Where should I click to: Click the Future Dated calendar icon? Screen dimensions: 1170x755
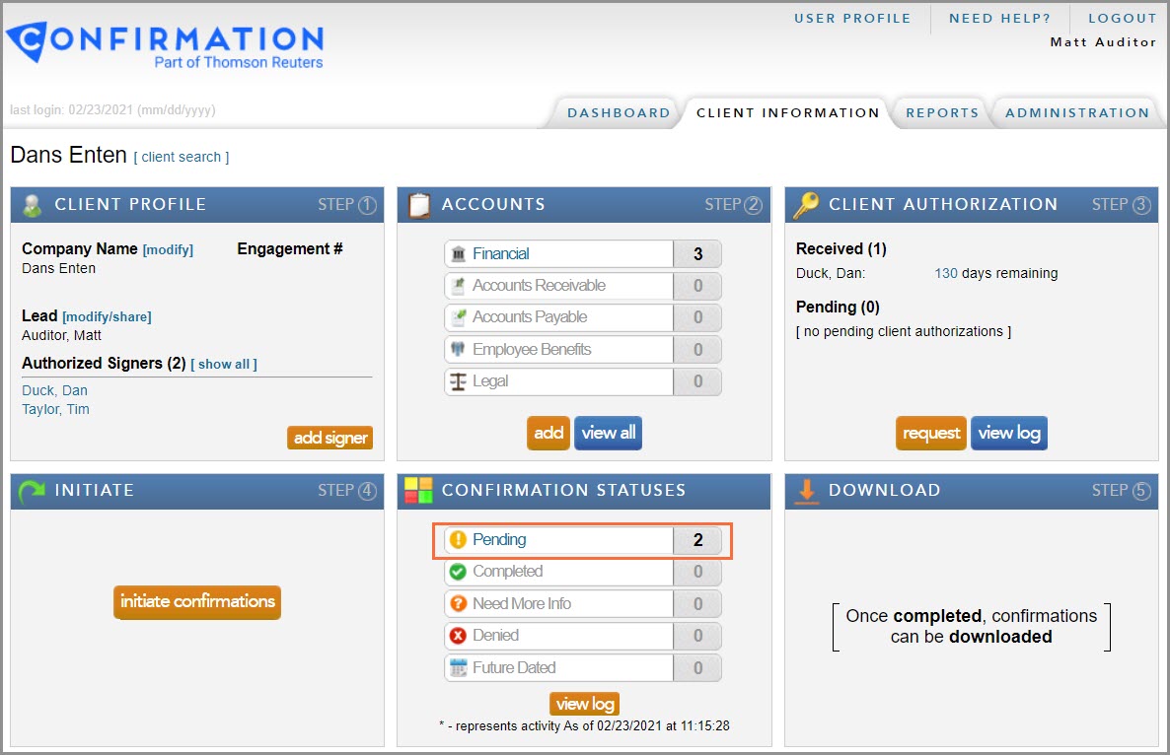pyautogui.click(x=458, y=668)
